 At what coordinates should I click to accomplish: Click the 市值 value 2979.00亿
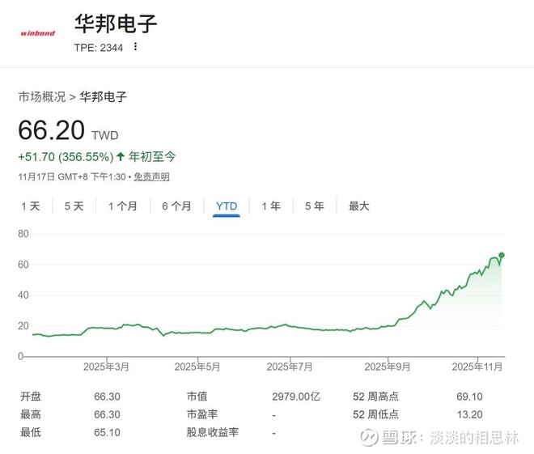click(x=296, y=397)
